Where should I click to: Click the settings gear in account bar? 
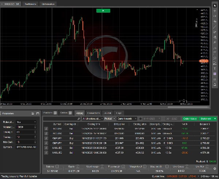click(215, 168)
